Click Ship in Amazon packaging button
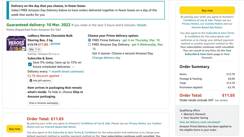The height and width of the screenshot is (137, 244). click(x=43, y=103)
